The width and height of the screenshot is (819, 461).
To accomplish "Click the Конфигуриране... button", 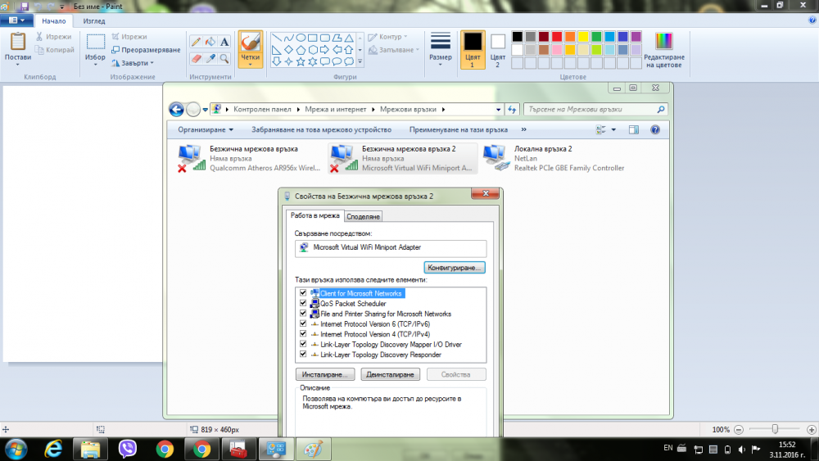I will pos(455,267).
